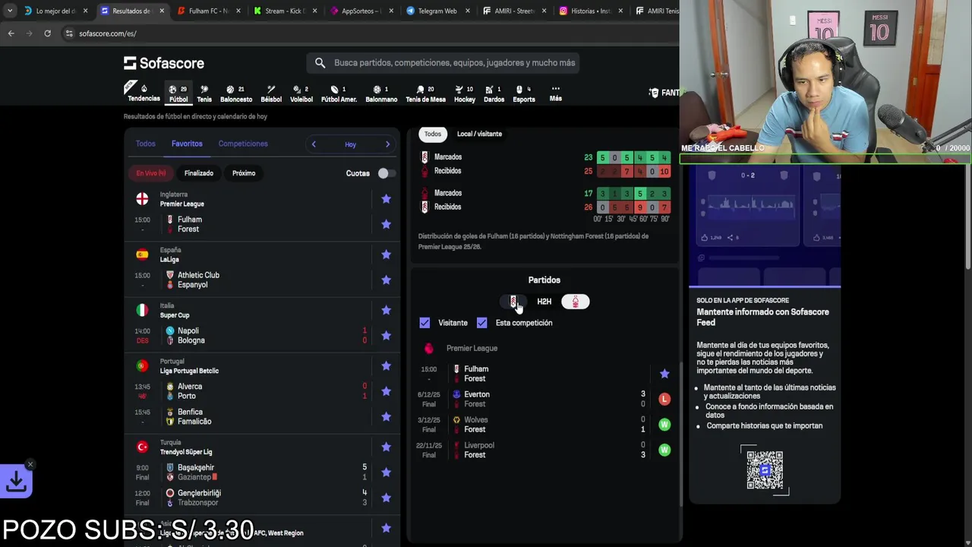The width and height of the screenshot is (972, 547).
Task: Open the Tendencias flame icon
Action: coord(144,93)
